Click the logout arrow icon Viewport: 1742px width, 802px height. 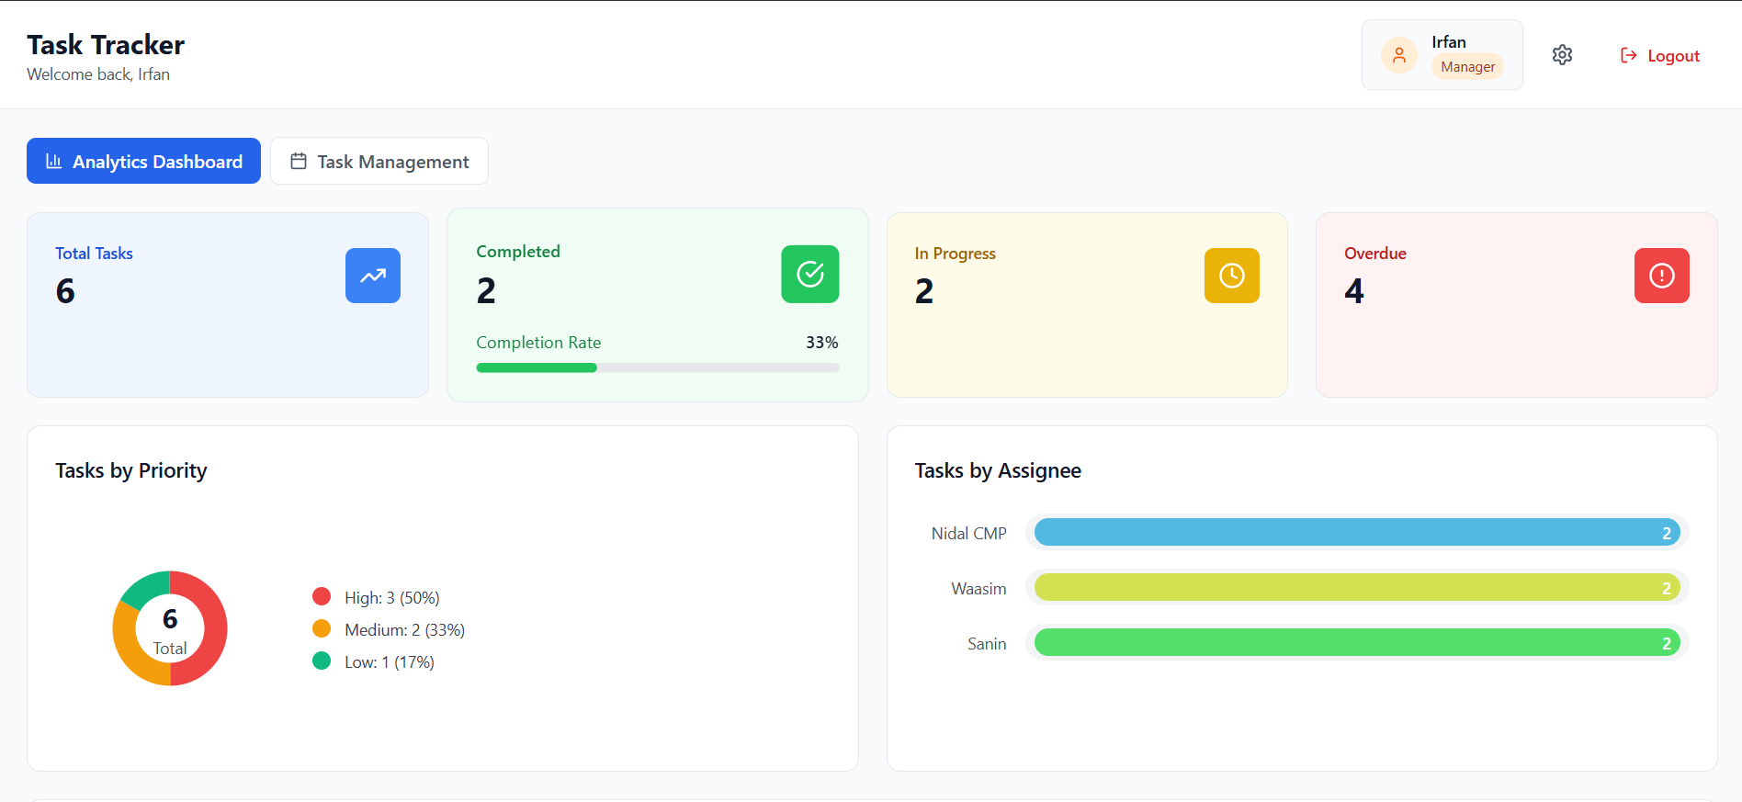[1629, 55]
